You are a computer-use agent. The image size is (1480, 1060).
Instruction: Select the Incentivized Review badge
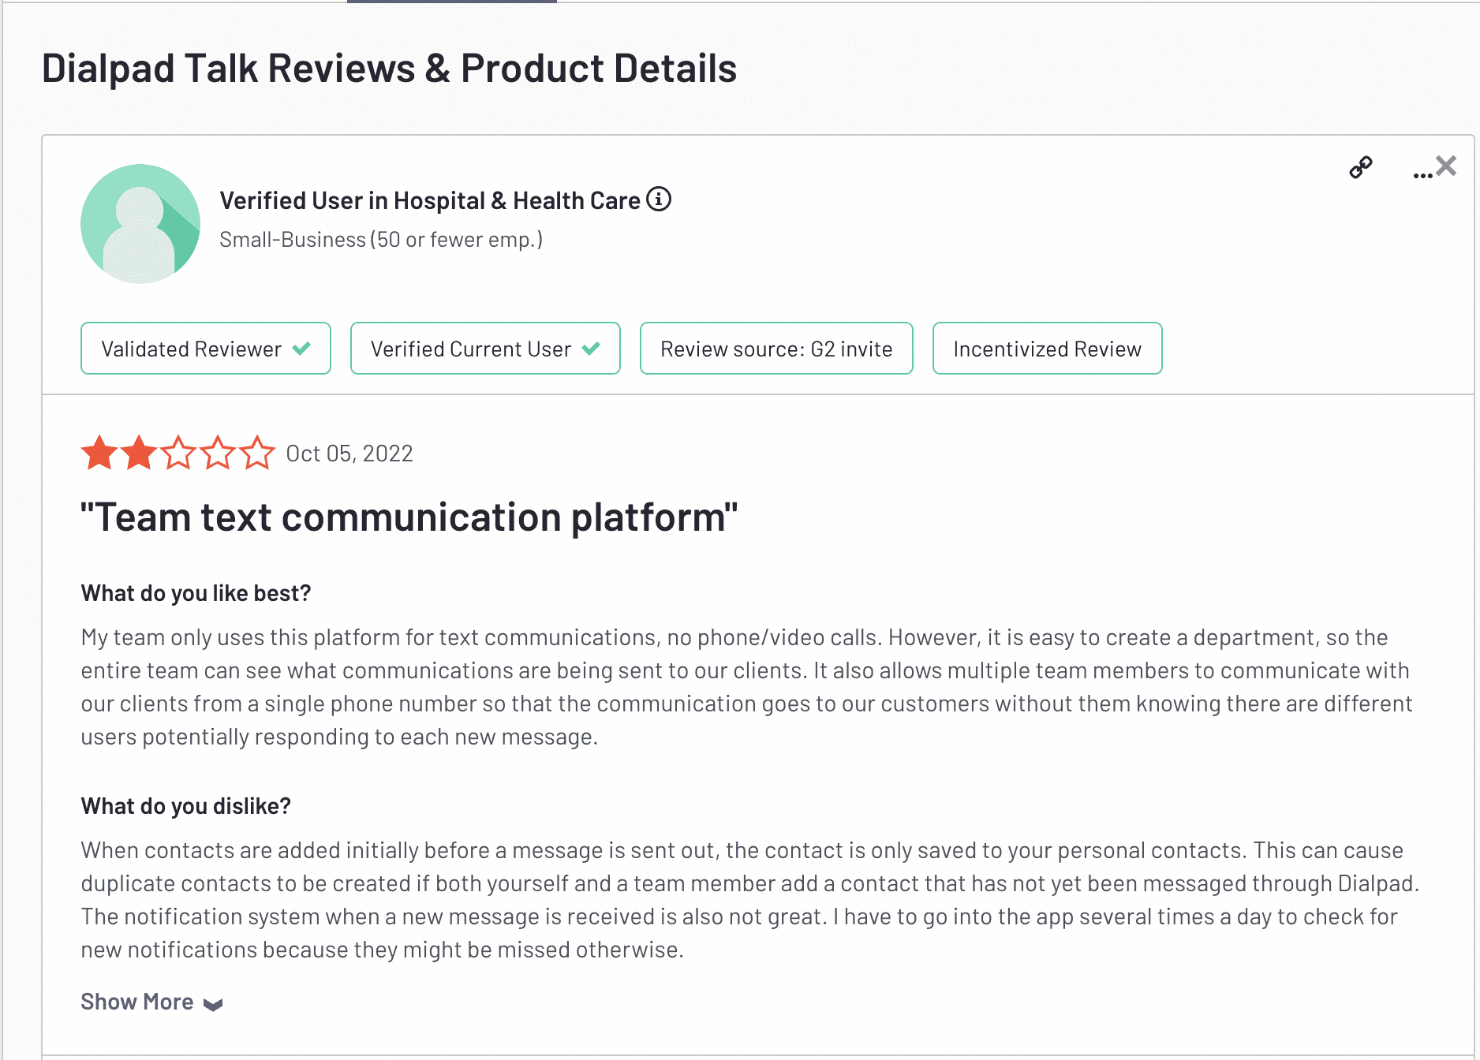(1047, 348)
